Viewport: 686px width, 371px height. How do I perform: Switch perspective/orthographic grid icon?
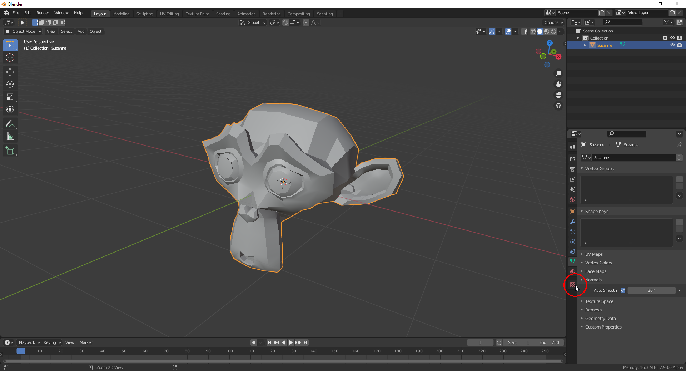coord(558,106)
